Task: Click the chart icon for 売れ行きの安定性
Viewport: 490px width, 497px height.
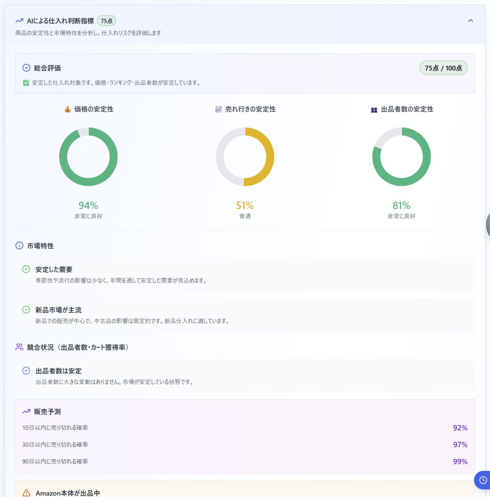Action: point(219,109)
